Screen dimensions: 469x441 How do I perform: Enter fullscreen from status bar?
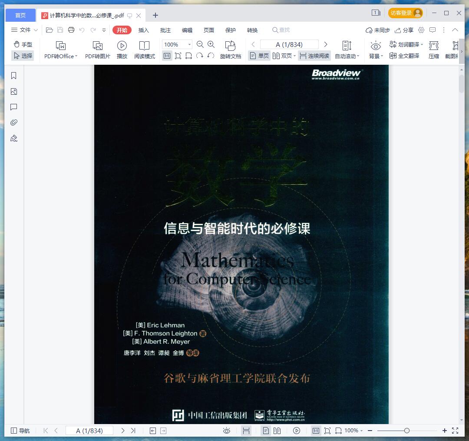[455, 431]
